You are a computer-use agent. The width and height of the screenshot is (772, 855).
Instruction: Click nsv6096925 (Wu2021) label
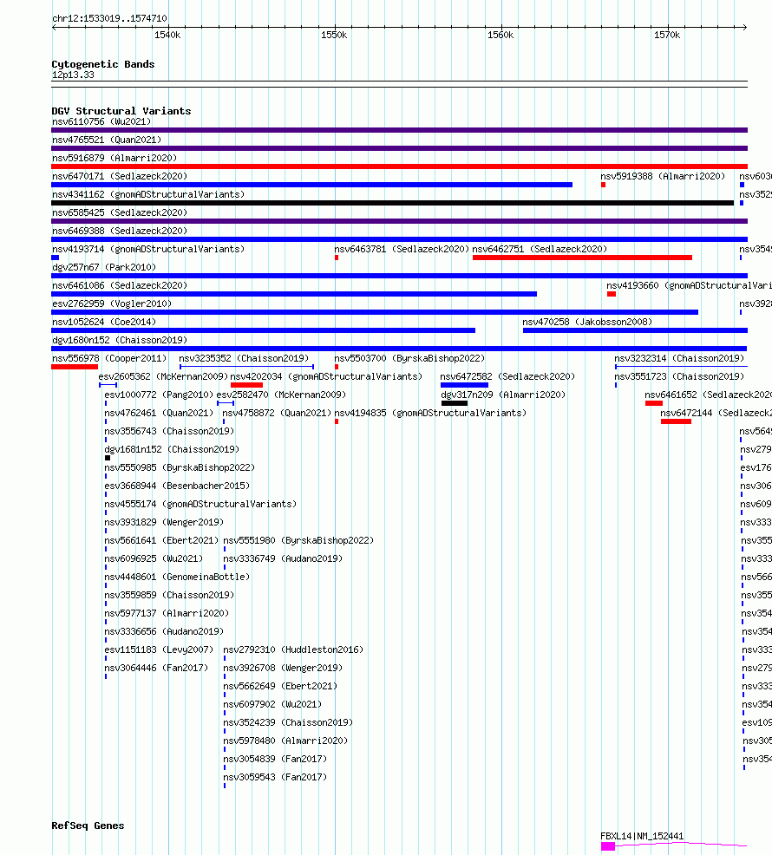154,559
